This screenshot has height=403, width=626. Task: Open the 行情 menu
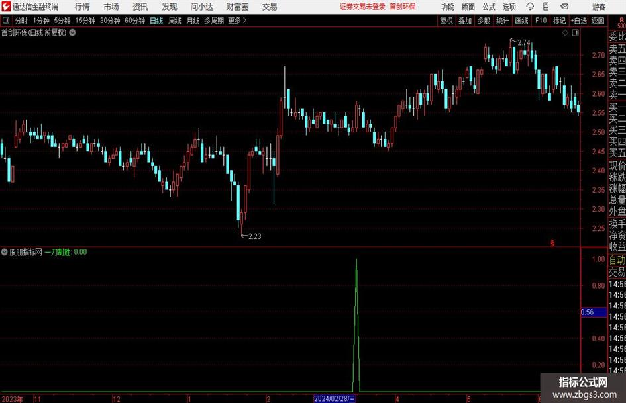(82, 7)
